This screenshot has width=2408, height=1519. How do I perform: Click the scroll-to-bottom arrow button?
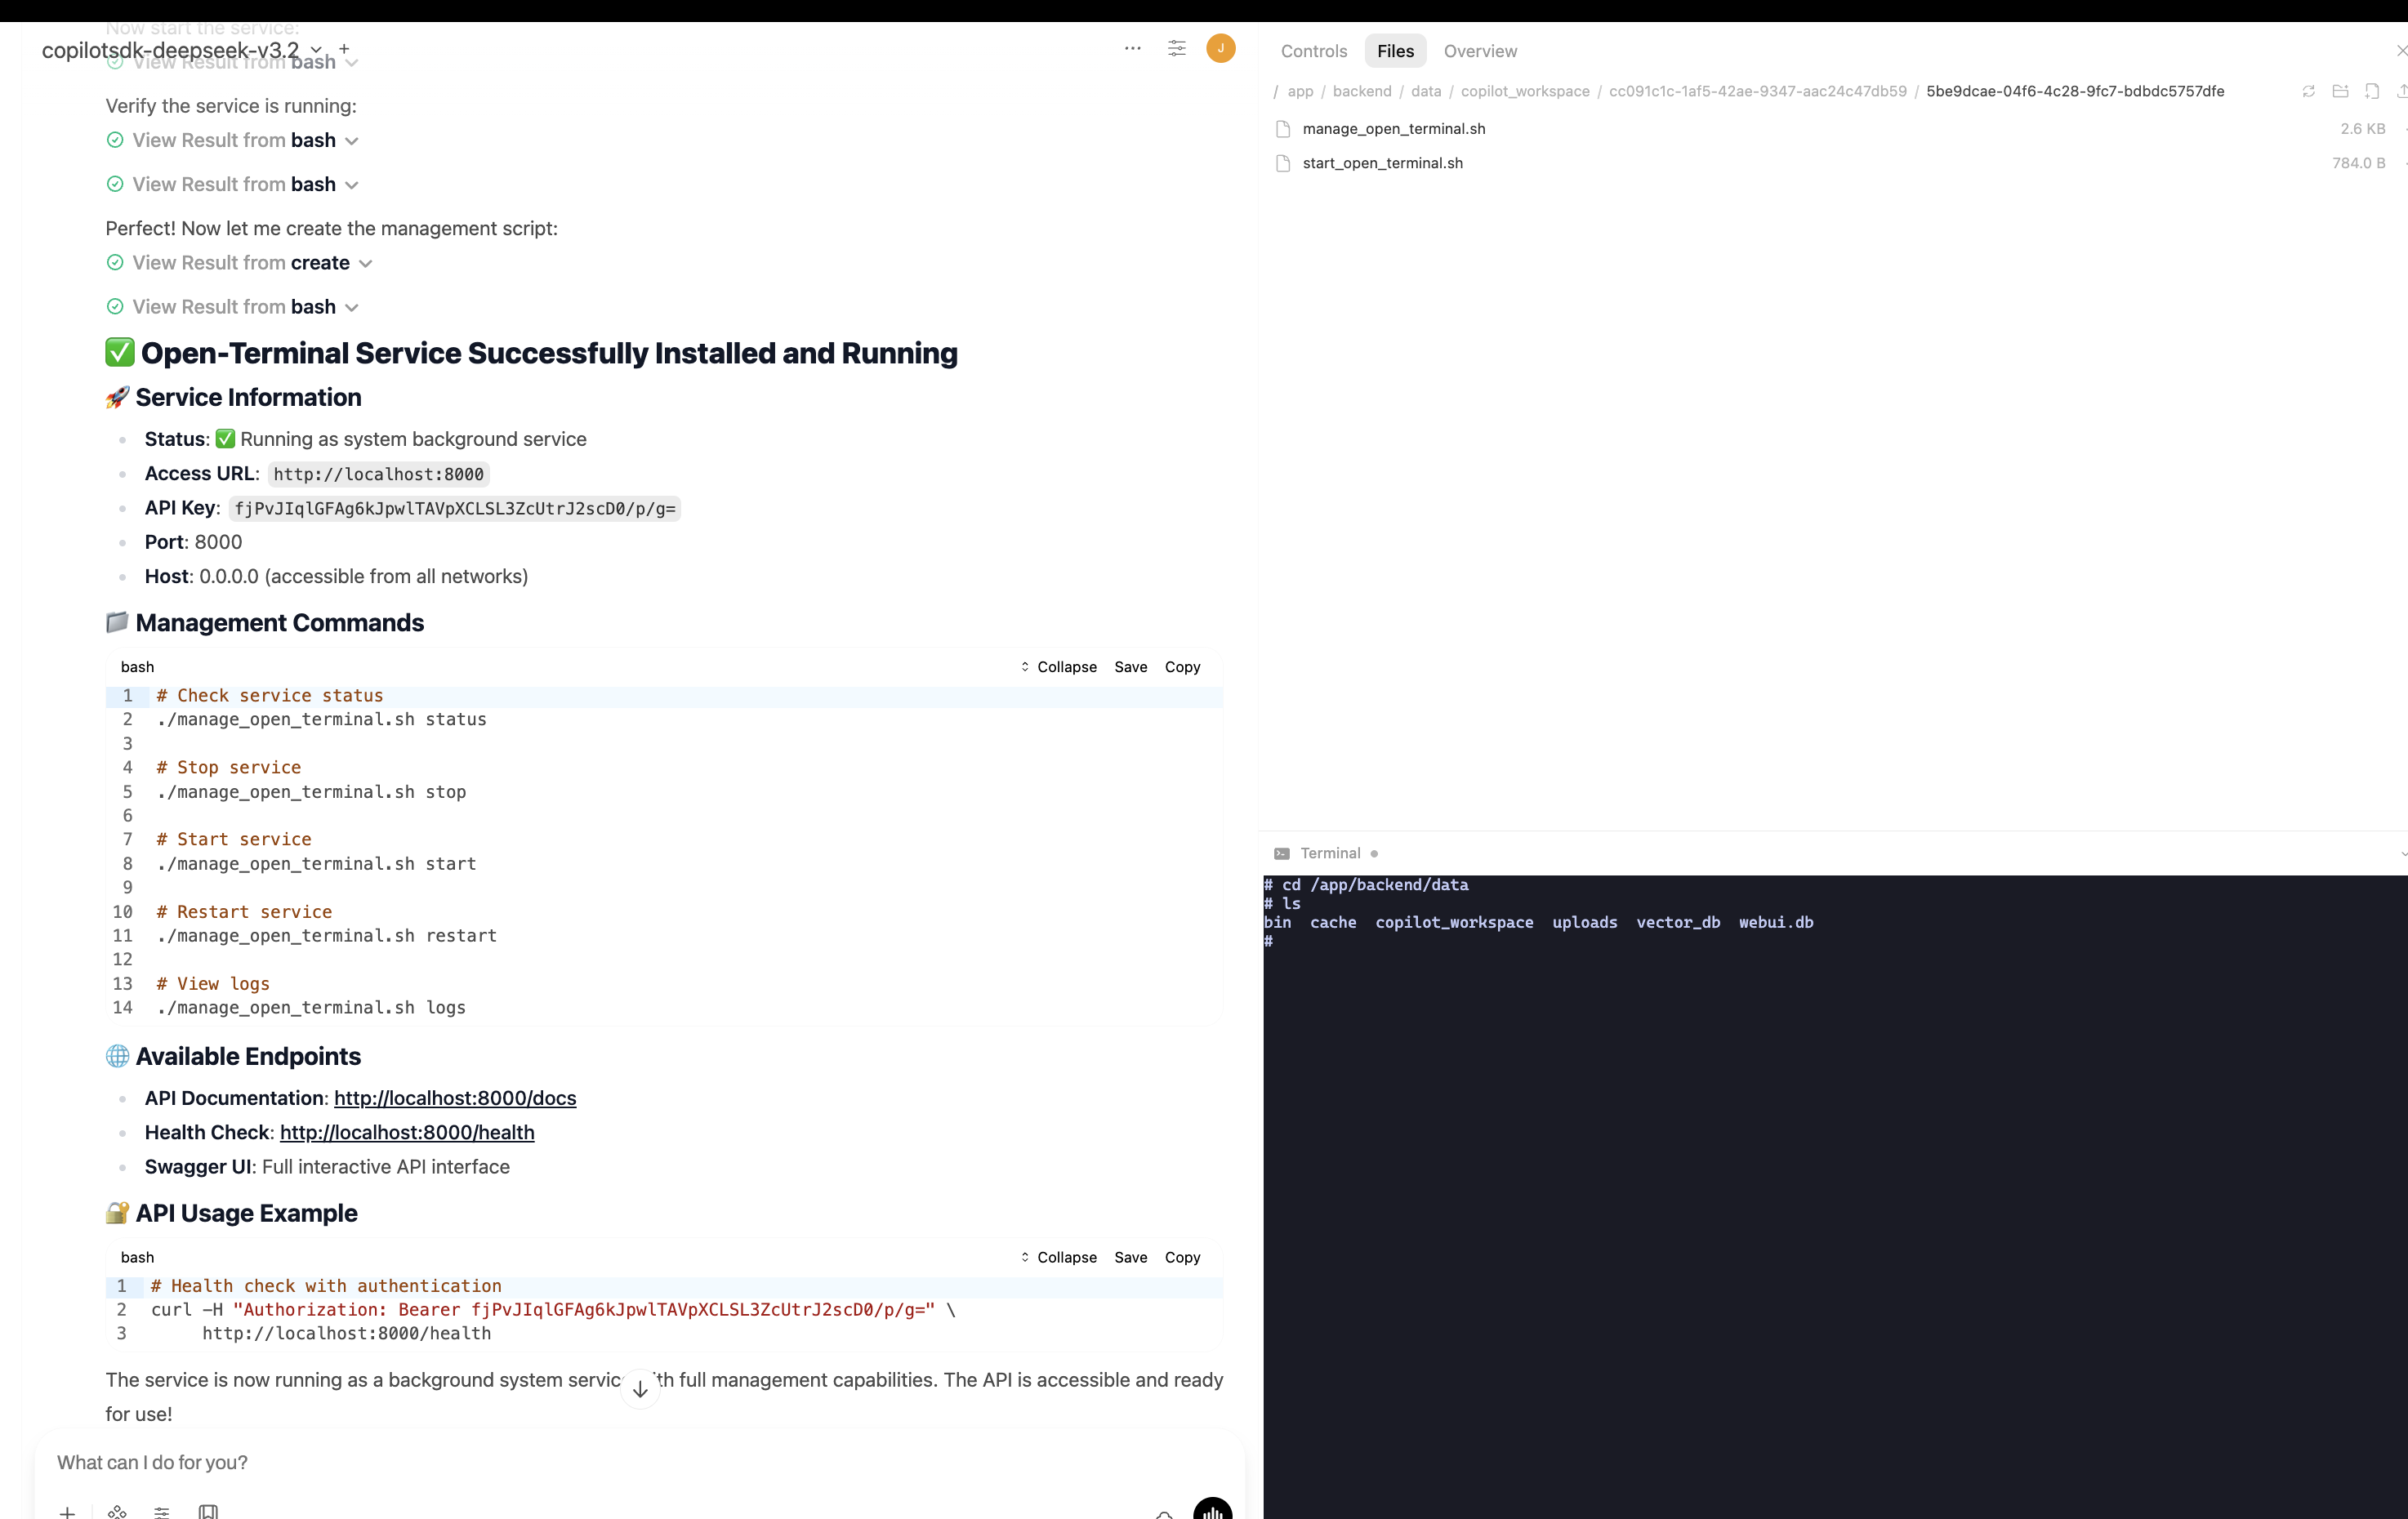pyautogui.click(x=640, y=1389)
